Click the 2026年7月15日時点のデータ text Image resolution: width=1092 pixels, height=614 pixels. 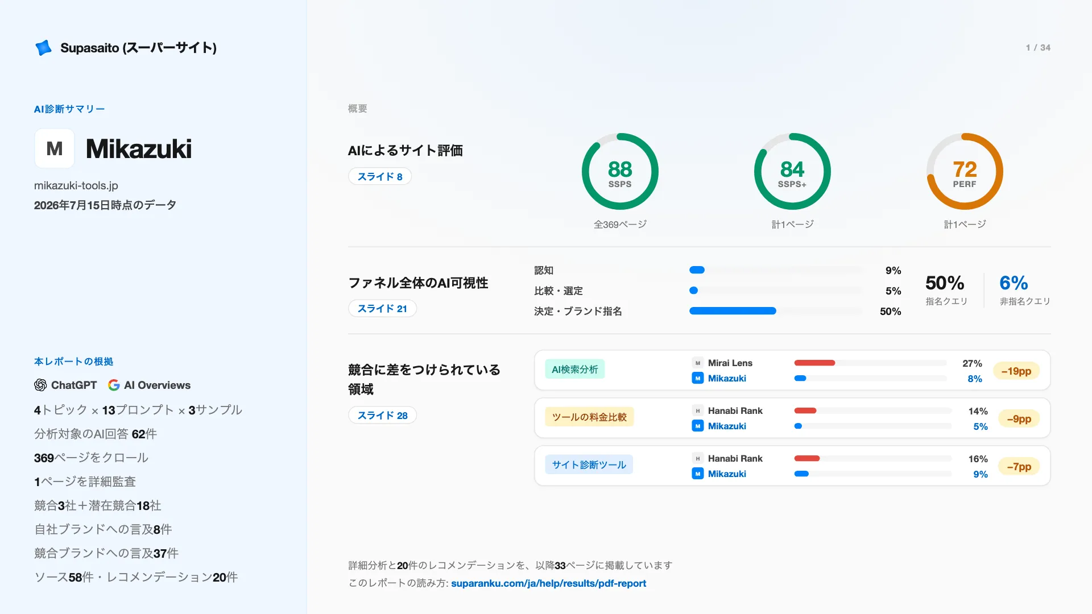[105, 205]
